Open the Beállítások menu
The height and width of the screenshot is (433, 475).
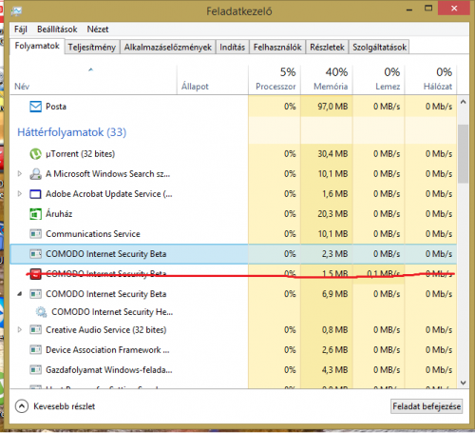pyautogui.click(x=57, y=30)
